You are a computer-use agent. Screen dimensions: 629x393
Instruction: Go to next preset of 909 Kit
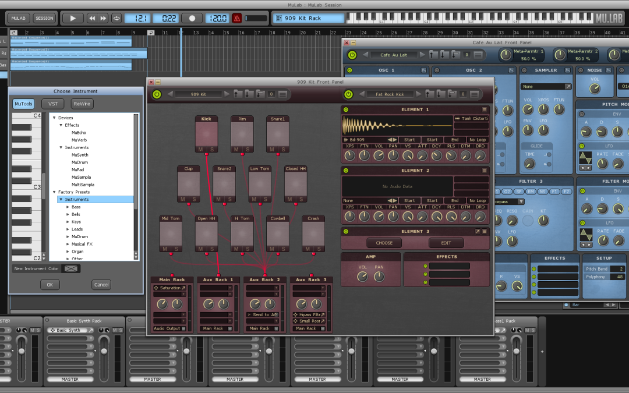click(227, 94)
